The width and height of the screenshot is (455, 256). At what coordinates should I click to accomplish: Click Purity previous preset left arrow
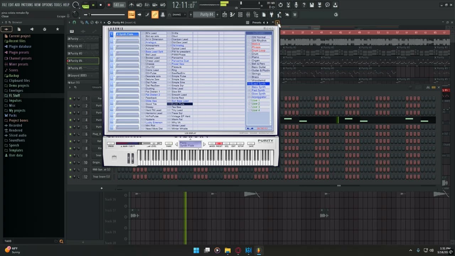coord(176,144)
